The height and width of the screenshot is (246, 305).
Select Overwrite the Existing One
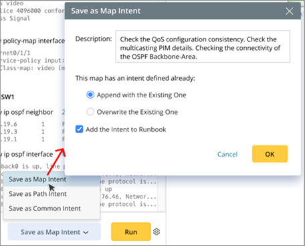[90, 112]
